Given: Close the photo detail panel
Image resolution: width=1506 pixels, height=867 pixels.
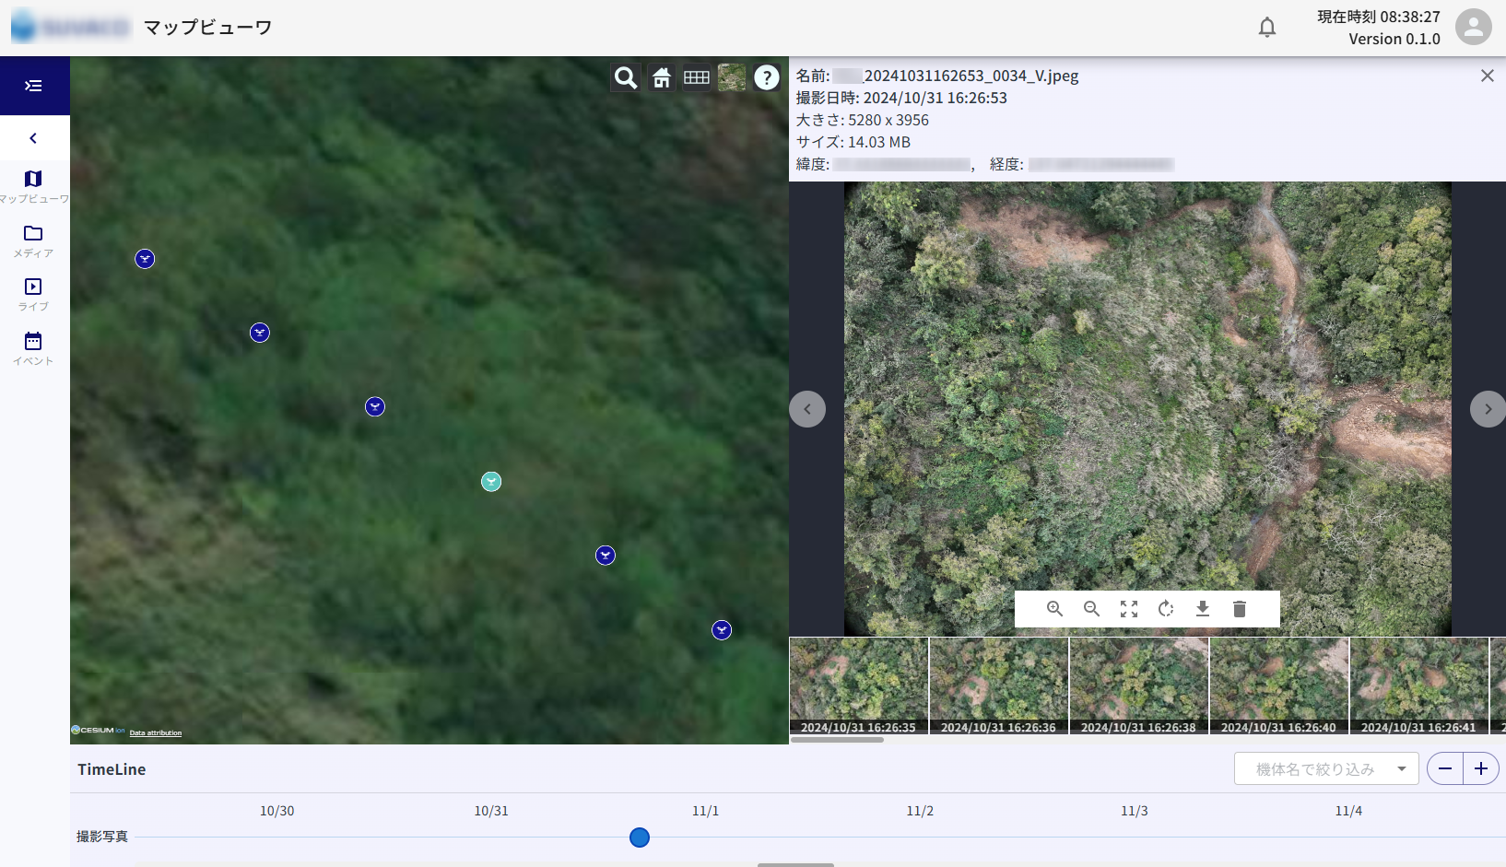Looking at the screenshot, I should pyautogui.click(x=1488, y=76).
